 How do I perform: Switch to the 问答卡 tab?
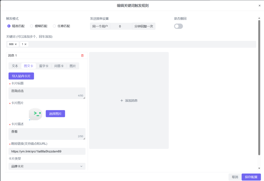(59, 66)
